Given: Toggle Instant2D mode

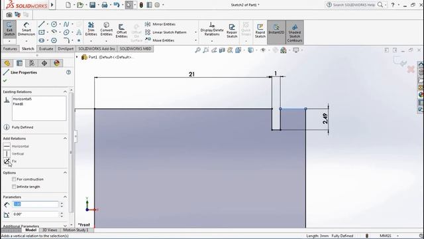Looking at the screenshot, I should point(276,32).
